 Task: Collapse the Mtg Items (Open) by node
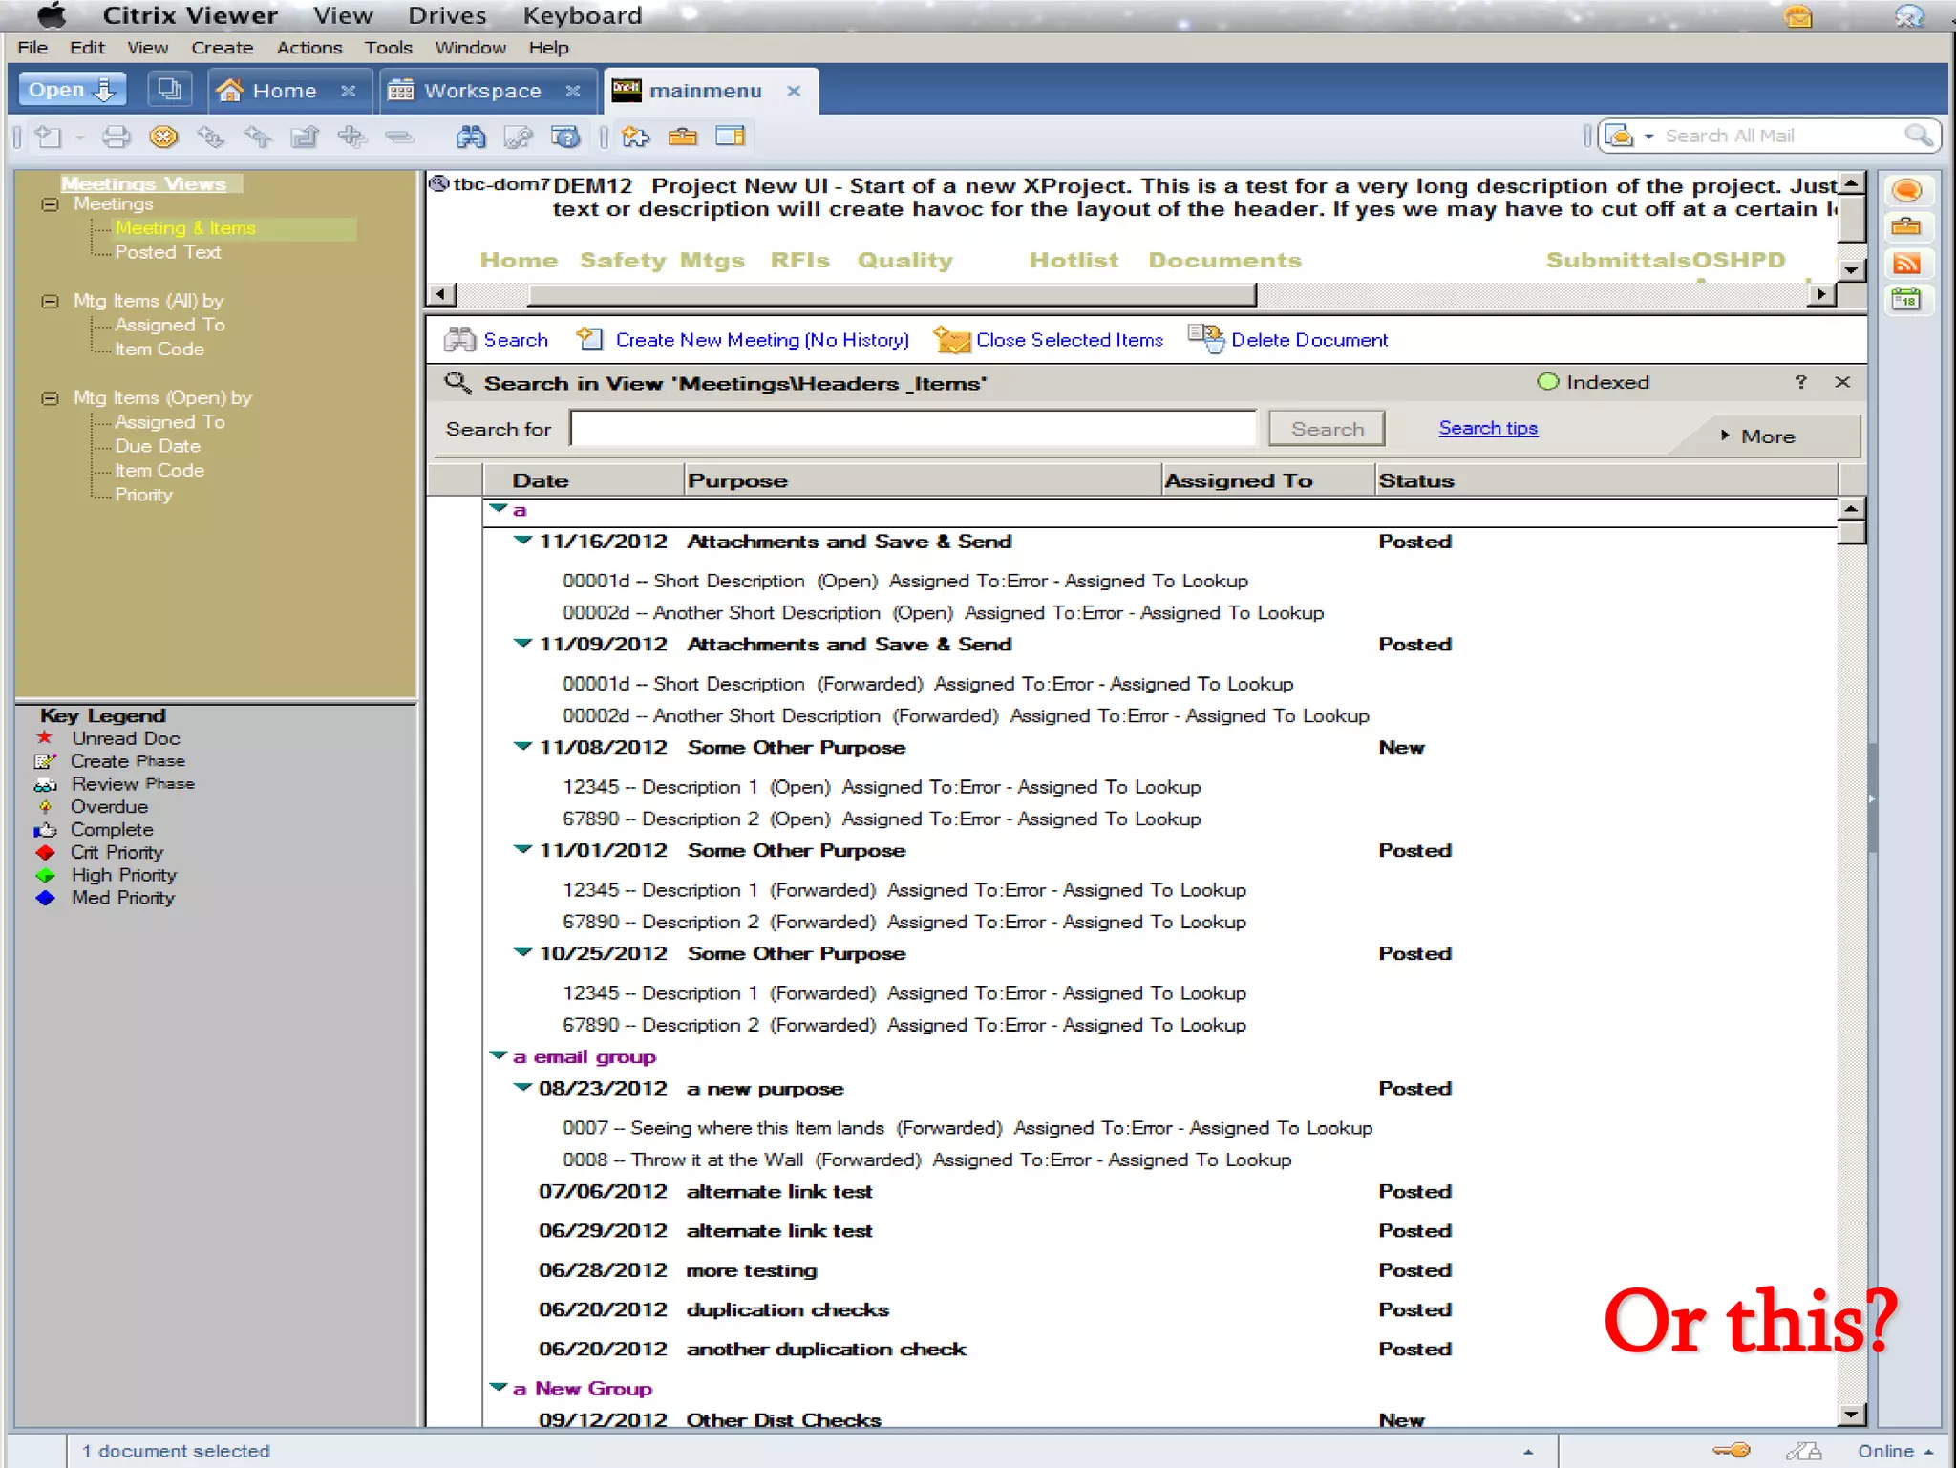tap(50, 398)
